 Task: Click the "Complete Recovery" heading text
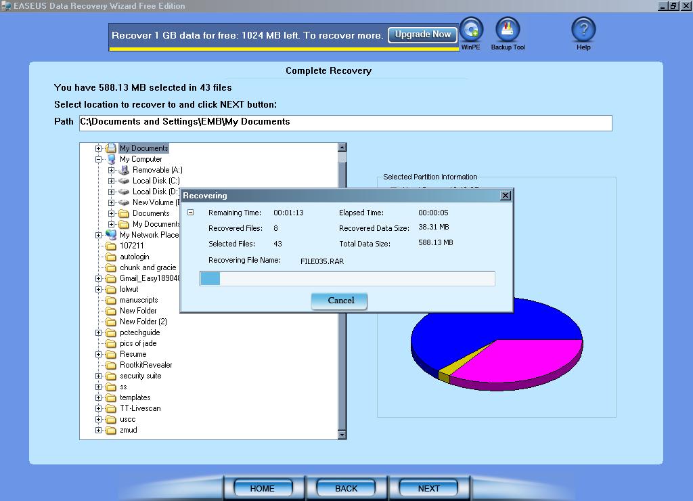[x=328, y=71]
